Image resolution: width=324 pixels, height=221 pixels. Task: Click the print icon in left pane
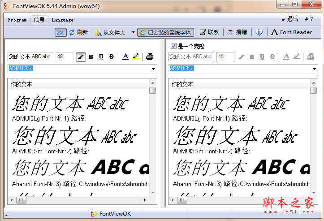point(150,56)
